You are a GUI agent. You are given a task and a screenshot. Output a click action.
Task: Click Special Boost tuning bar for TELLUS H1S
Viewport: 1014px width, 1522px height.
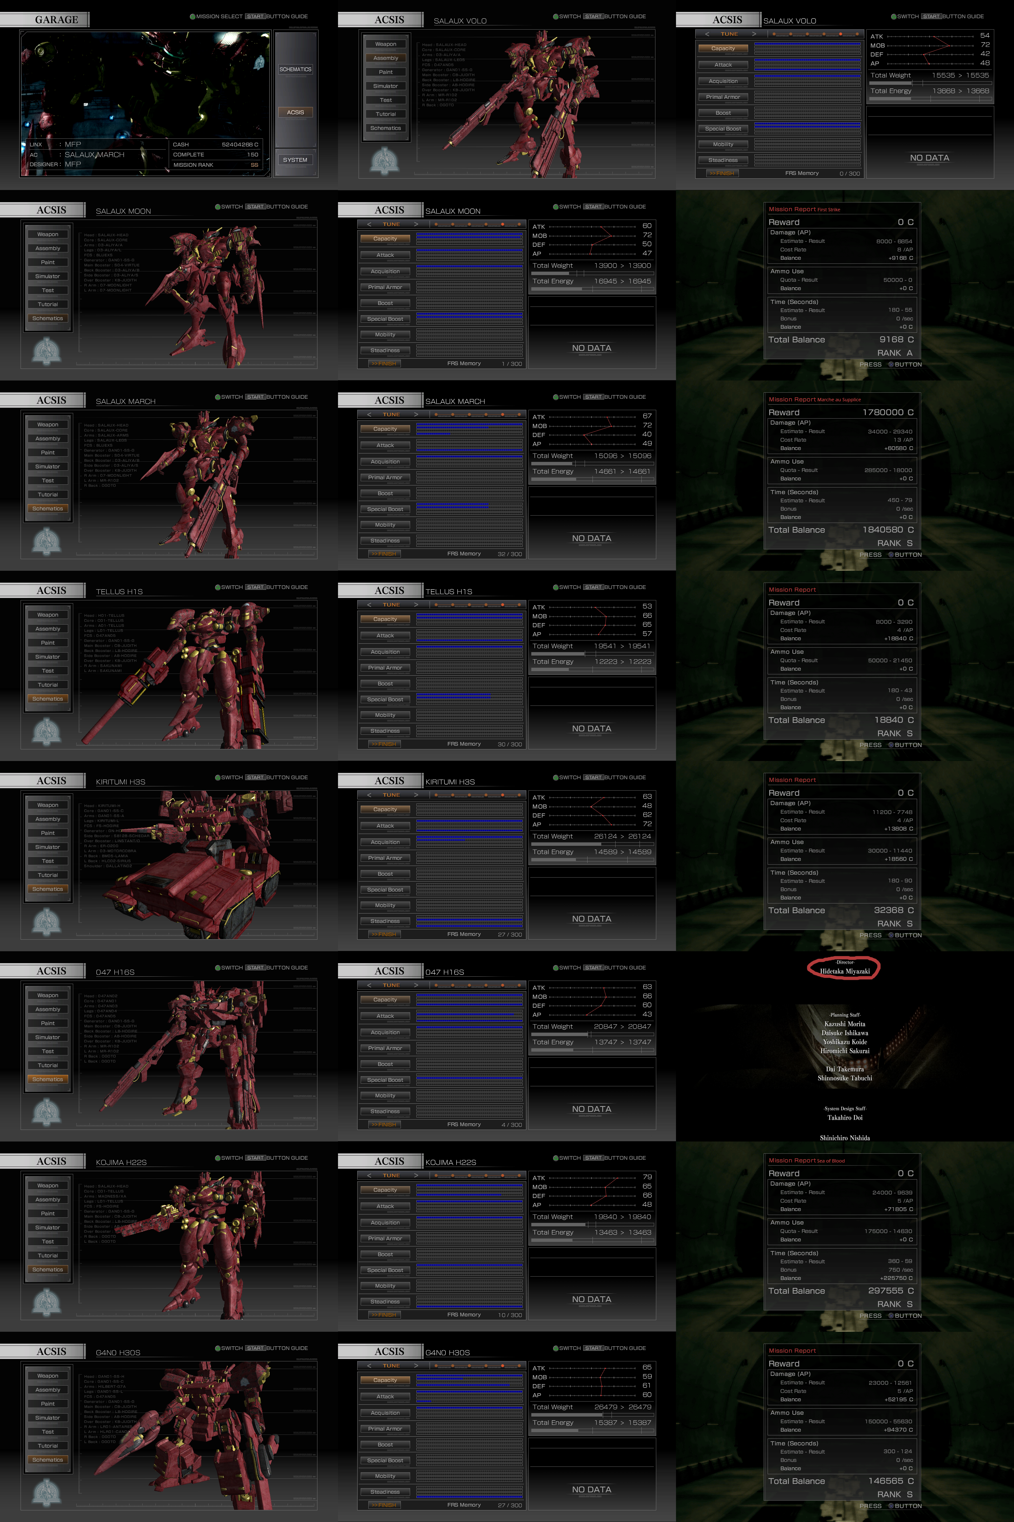point(469,699)
